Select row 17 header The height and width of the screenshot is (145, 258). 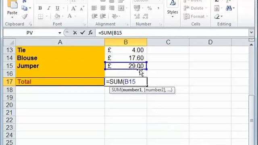10,81
